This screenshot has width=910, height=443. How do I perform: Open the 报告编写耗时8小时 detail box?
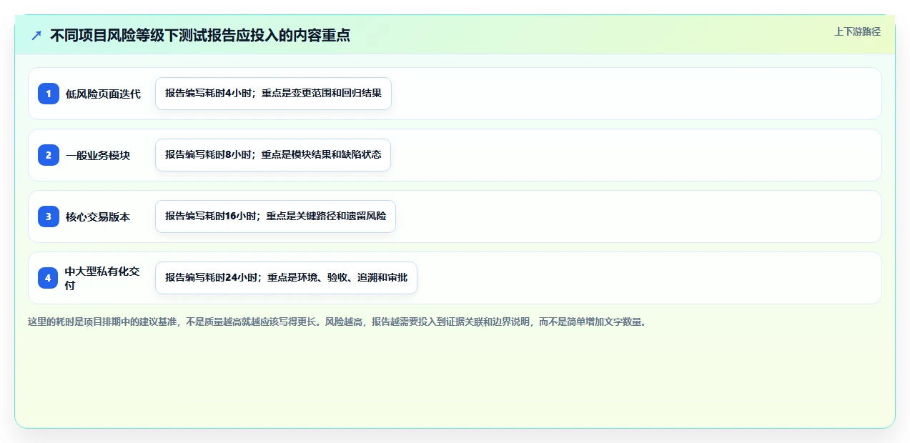point(273,155)
